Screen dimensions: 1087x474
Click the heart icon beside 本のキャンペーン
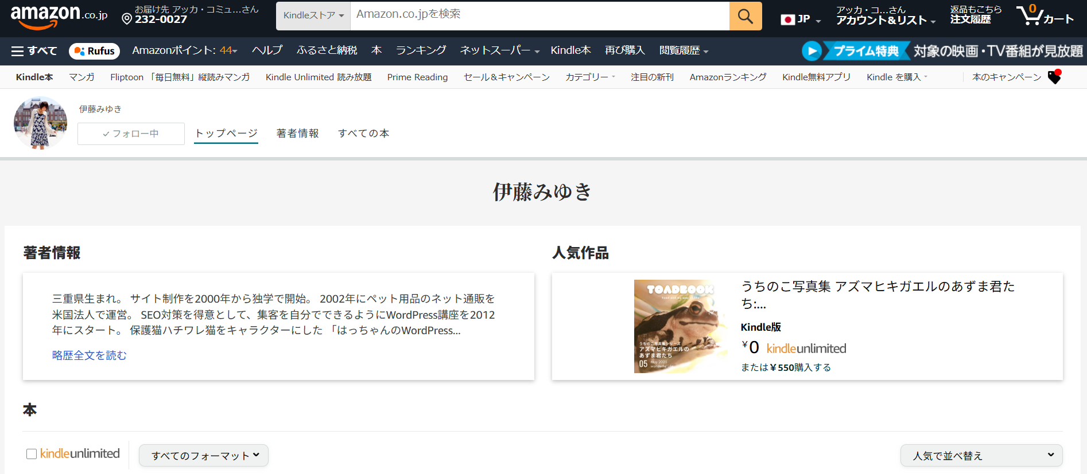coord(1054,77)
